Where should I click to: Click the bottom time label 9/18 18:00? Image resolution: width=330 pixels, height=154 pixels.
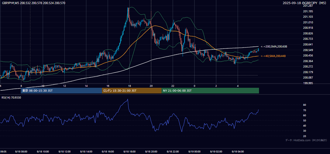[x=129, y=151]
